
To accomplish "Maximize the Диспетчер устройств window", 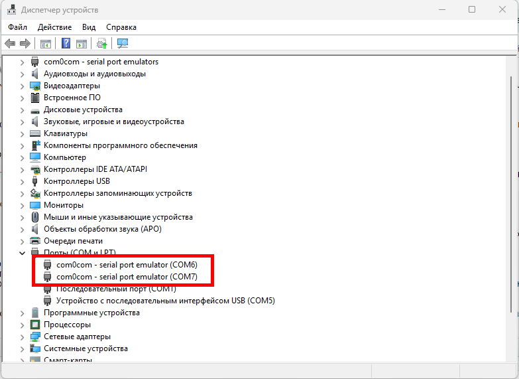I will coord(472,9).
